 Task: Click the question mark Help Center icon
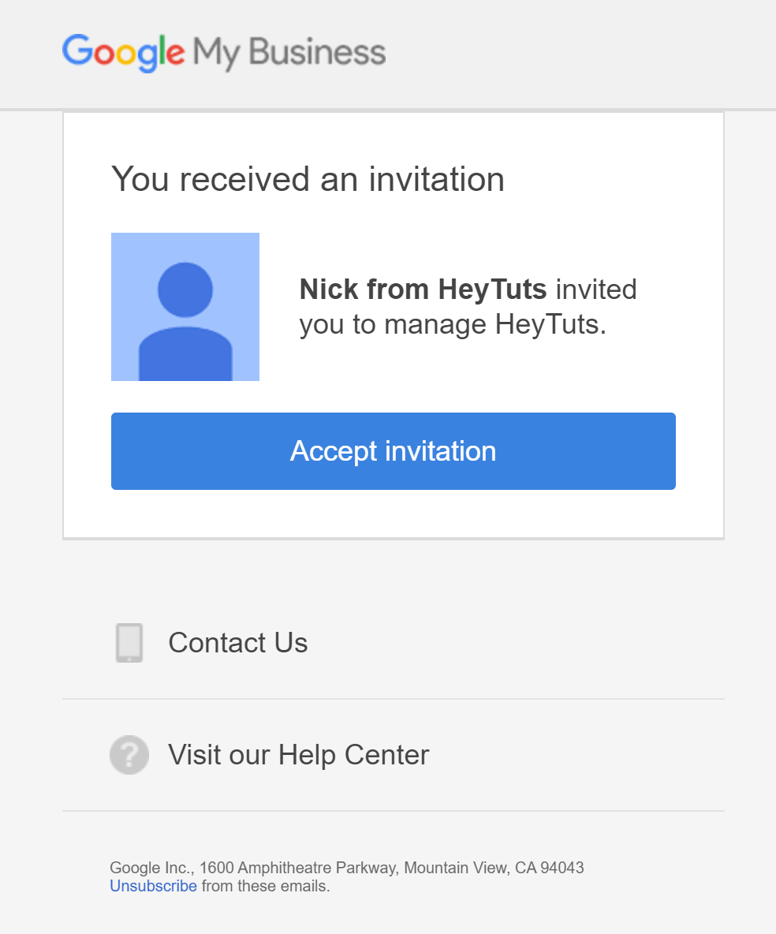(129, 755)
